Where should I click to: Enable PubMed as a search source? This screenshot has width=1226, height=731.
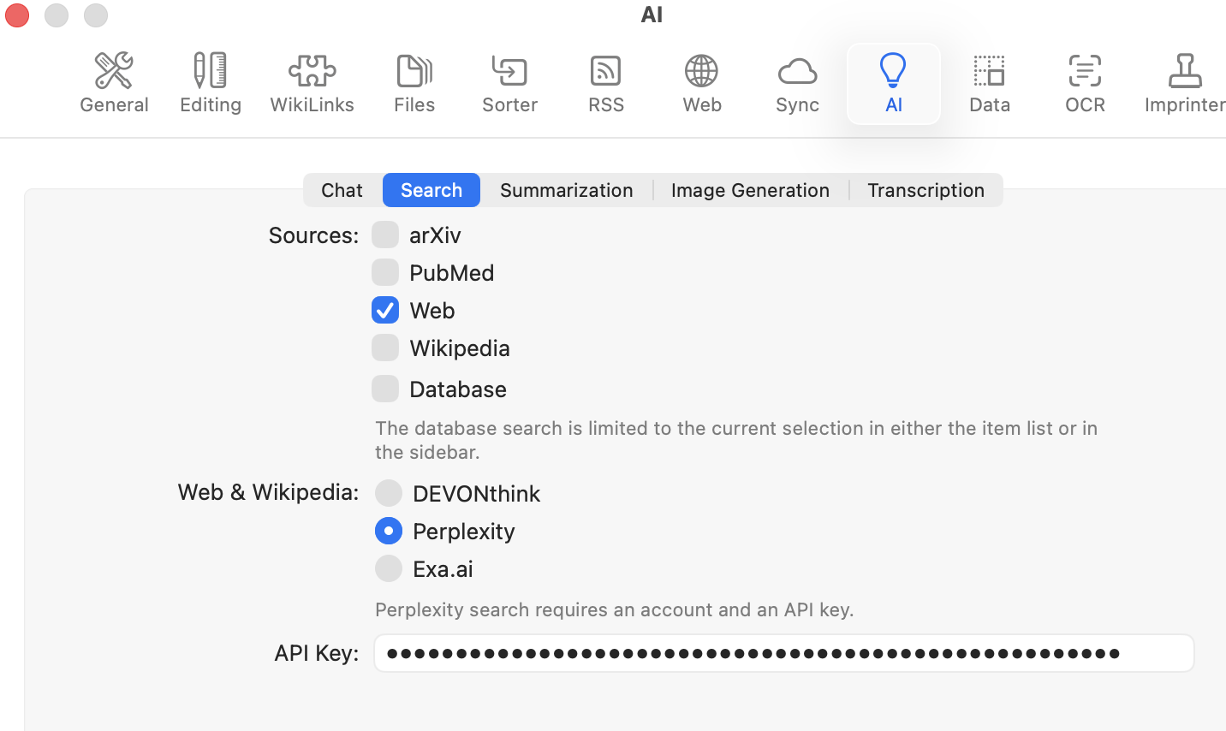tap(385, 272)
